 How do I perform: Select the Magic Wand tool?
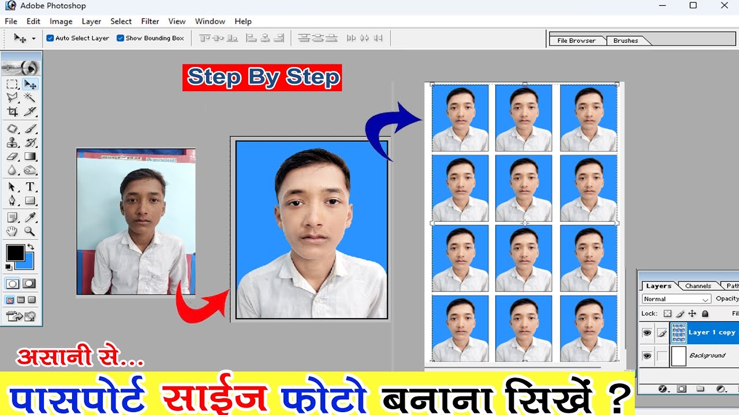coord(30,97)
